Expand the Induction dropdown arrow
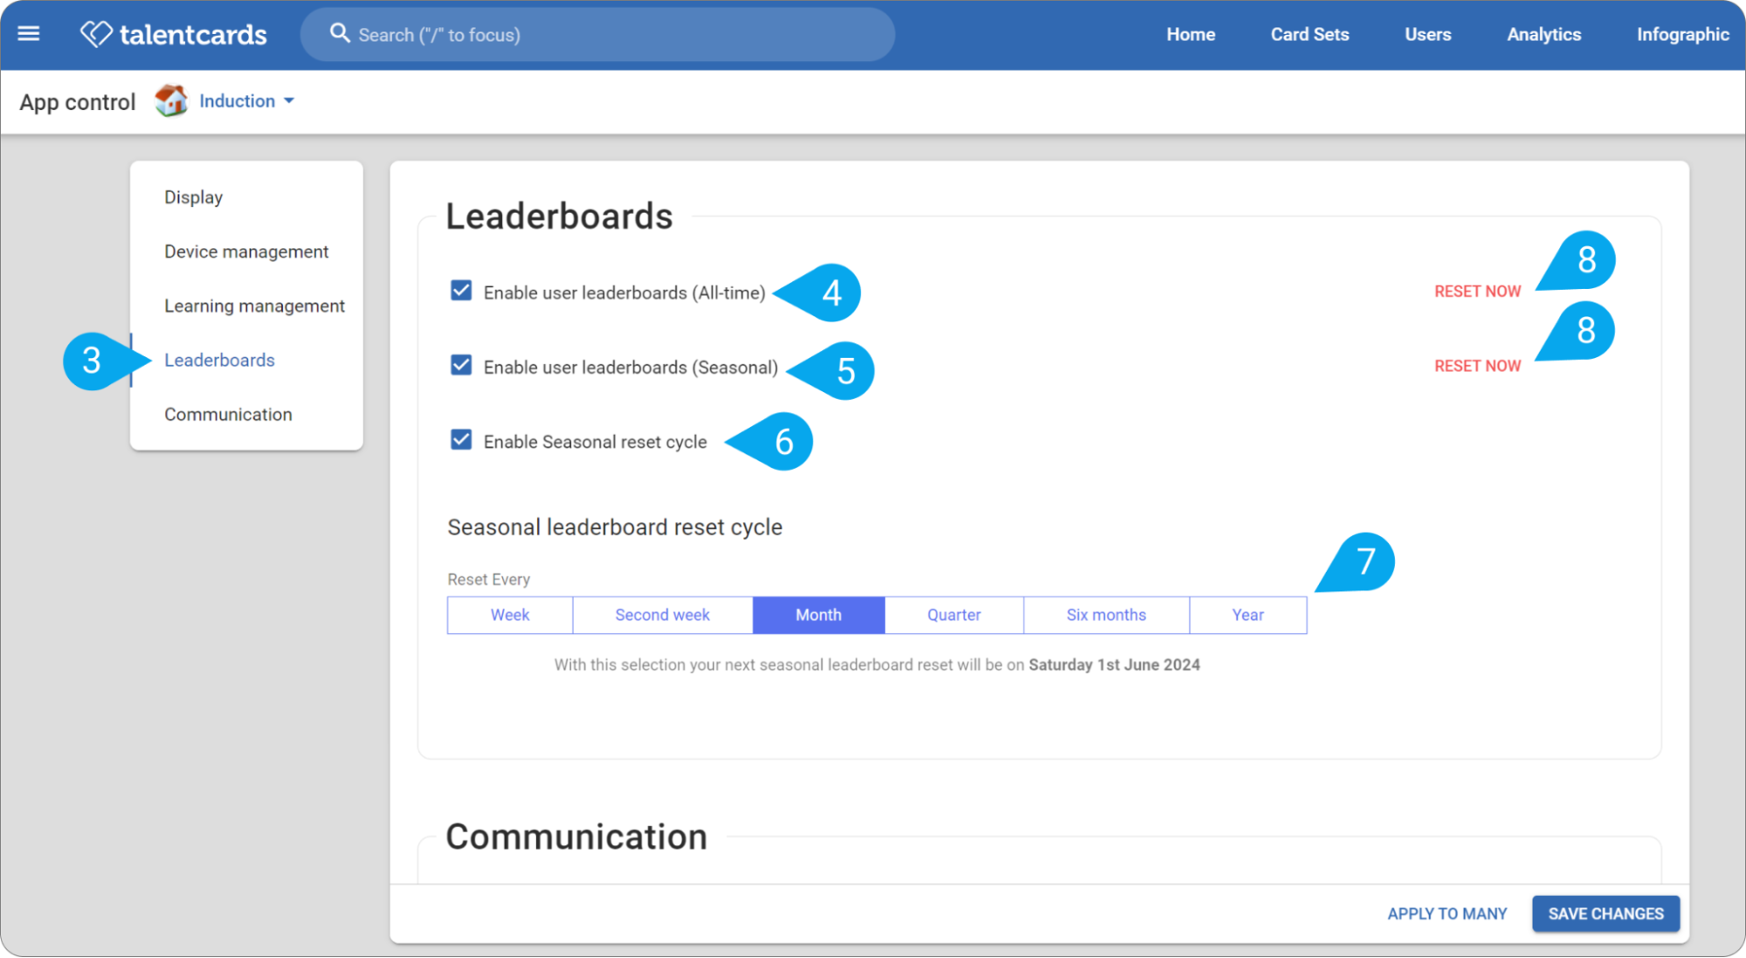Image resolution: width=1746 pixels, height=958 pixels. click(x=289, y=101)
